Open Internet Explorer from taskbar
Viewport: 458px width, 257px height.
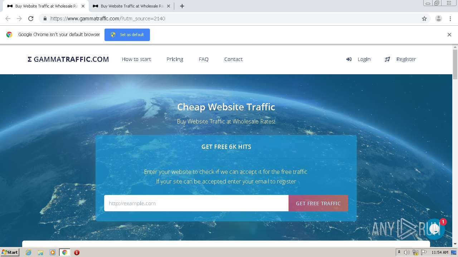point(28,252)
